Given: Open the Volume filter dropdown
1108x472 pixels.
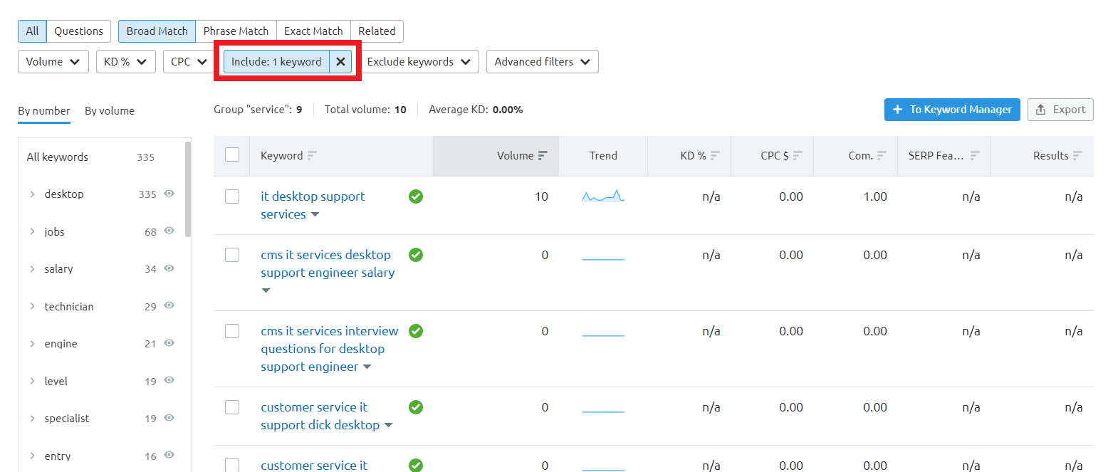Looking at the screenshot, I should click(53, 62).
